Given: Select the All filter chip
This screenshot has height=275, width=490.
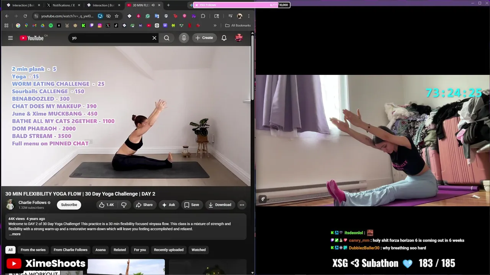Looking at the screenshot, I should (10, 250).
